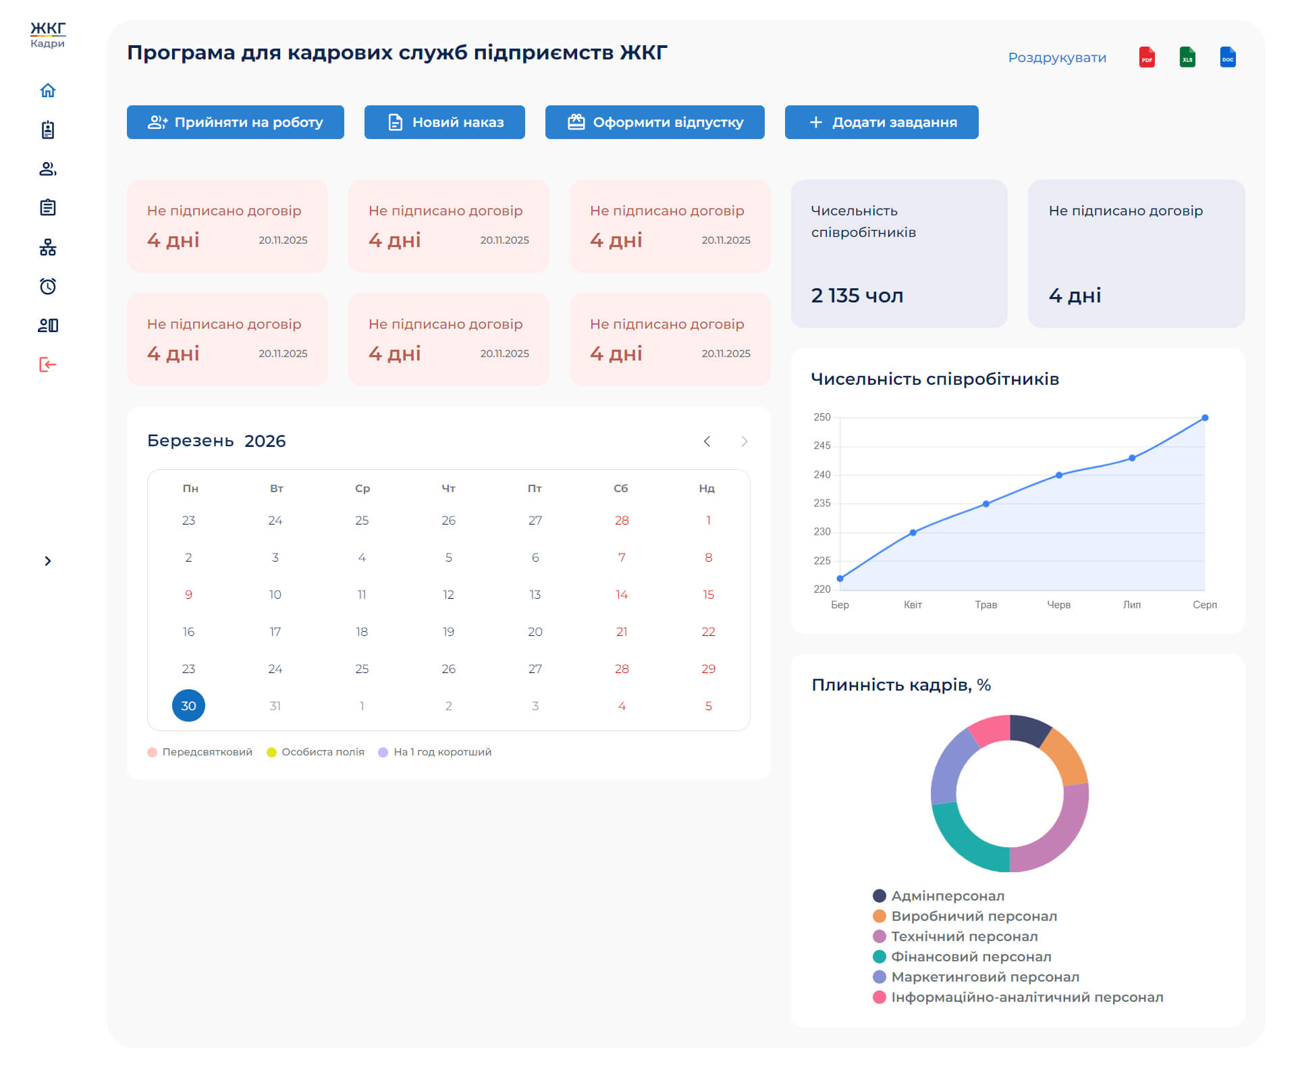Viewport: 1296px width, 1068px height.
Task: Open the Чисельність співробітників 2 135 card
Action: (x=898, y=254)
